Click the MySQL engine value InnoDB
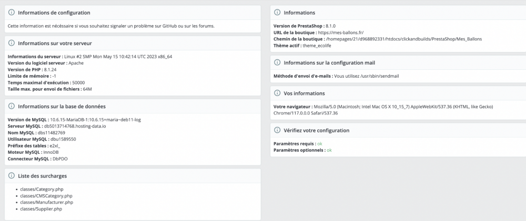 coord(52,152)
